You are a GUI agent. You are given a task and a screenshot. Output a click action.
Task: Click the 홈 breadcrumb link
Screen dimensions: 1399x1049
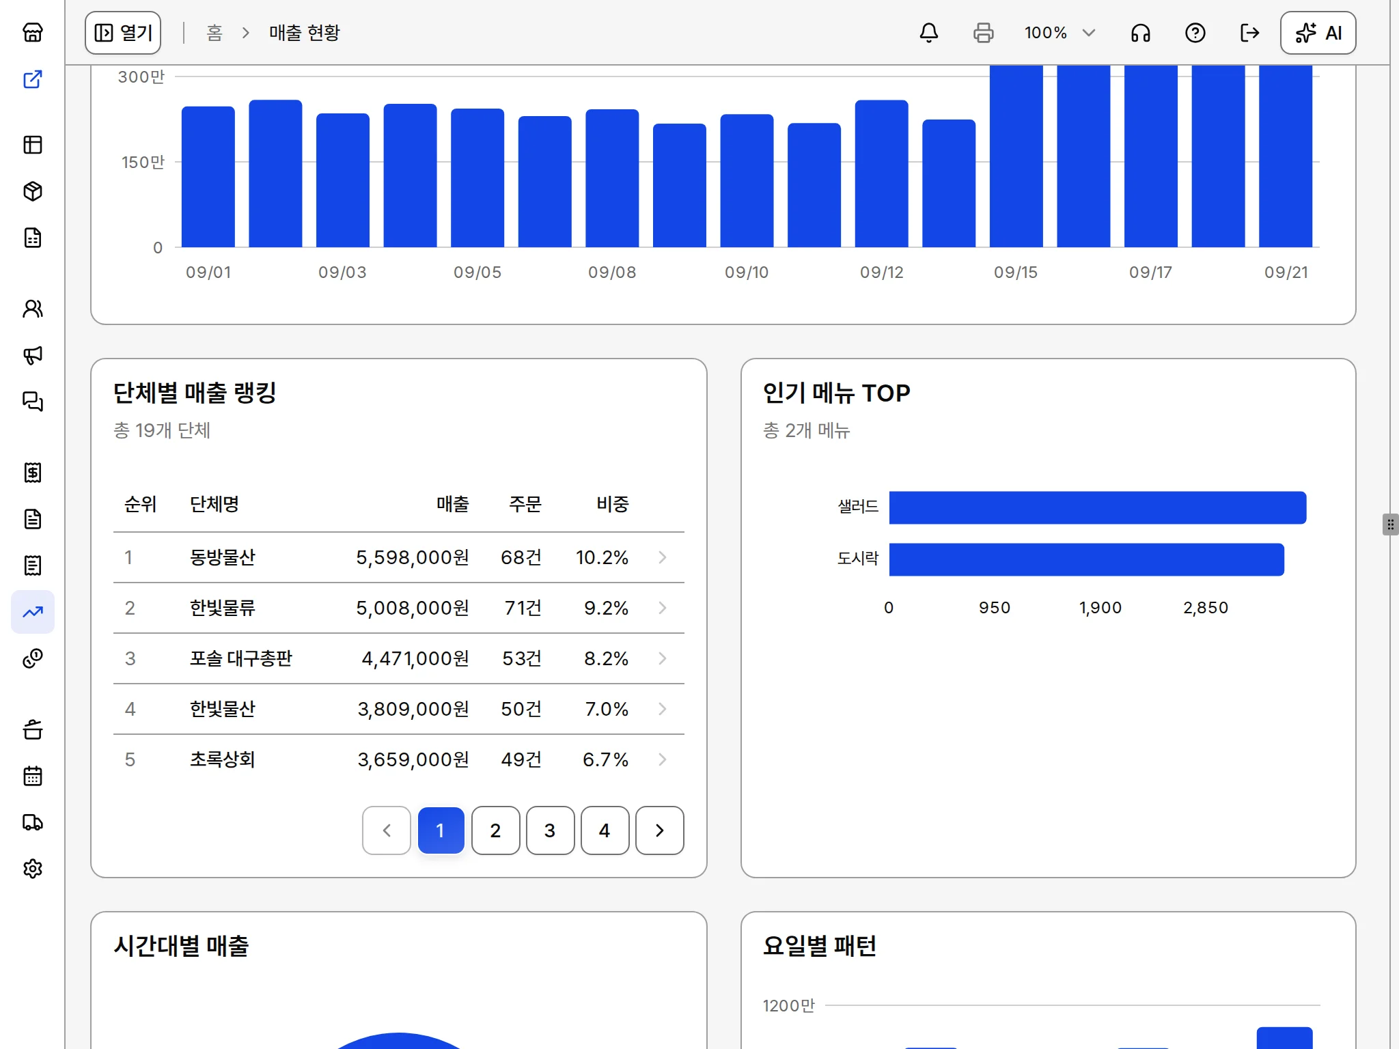[214, 33]
